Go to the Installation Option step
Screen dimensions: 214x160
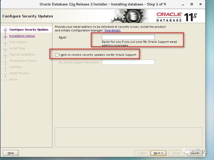click(22, 36)
